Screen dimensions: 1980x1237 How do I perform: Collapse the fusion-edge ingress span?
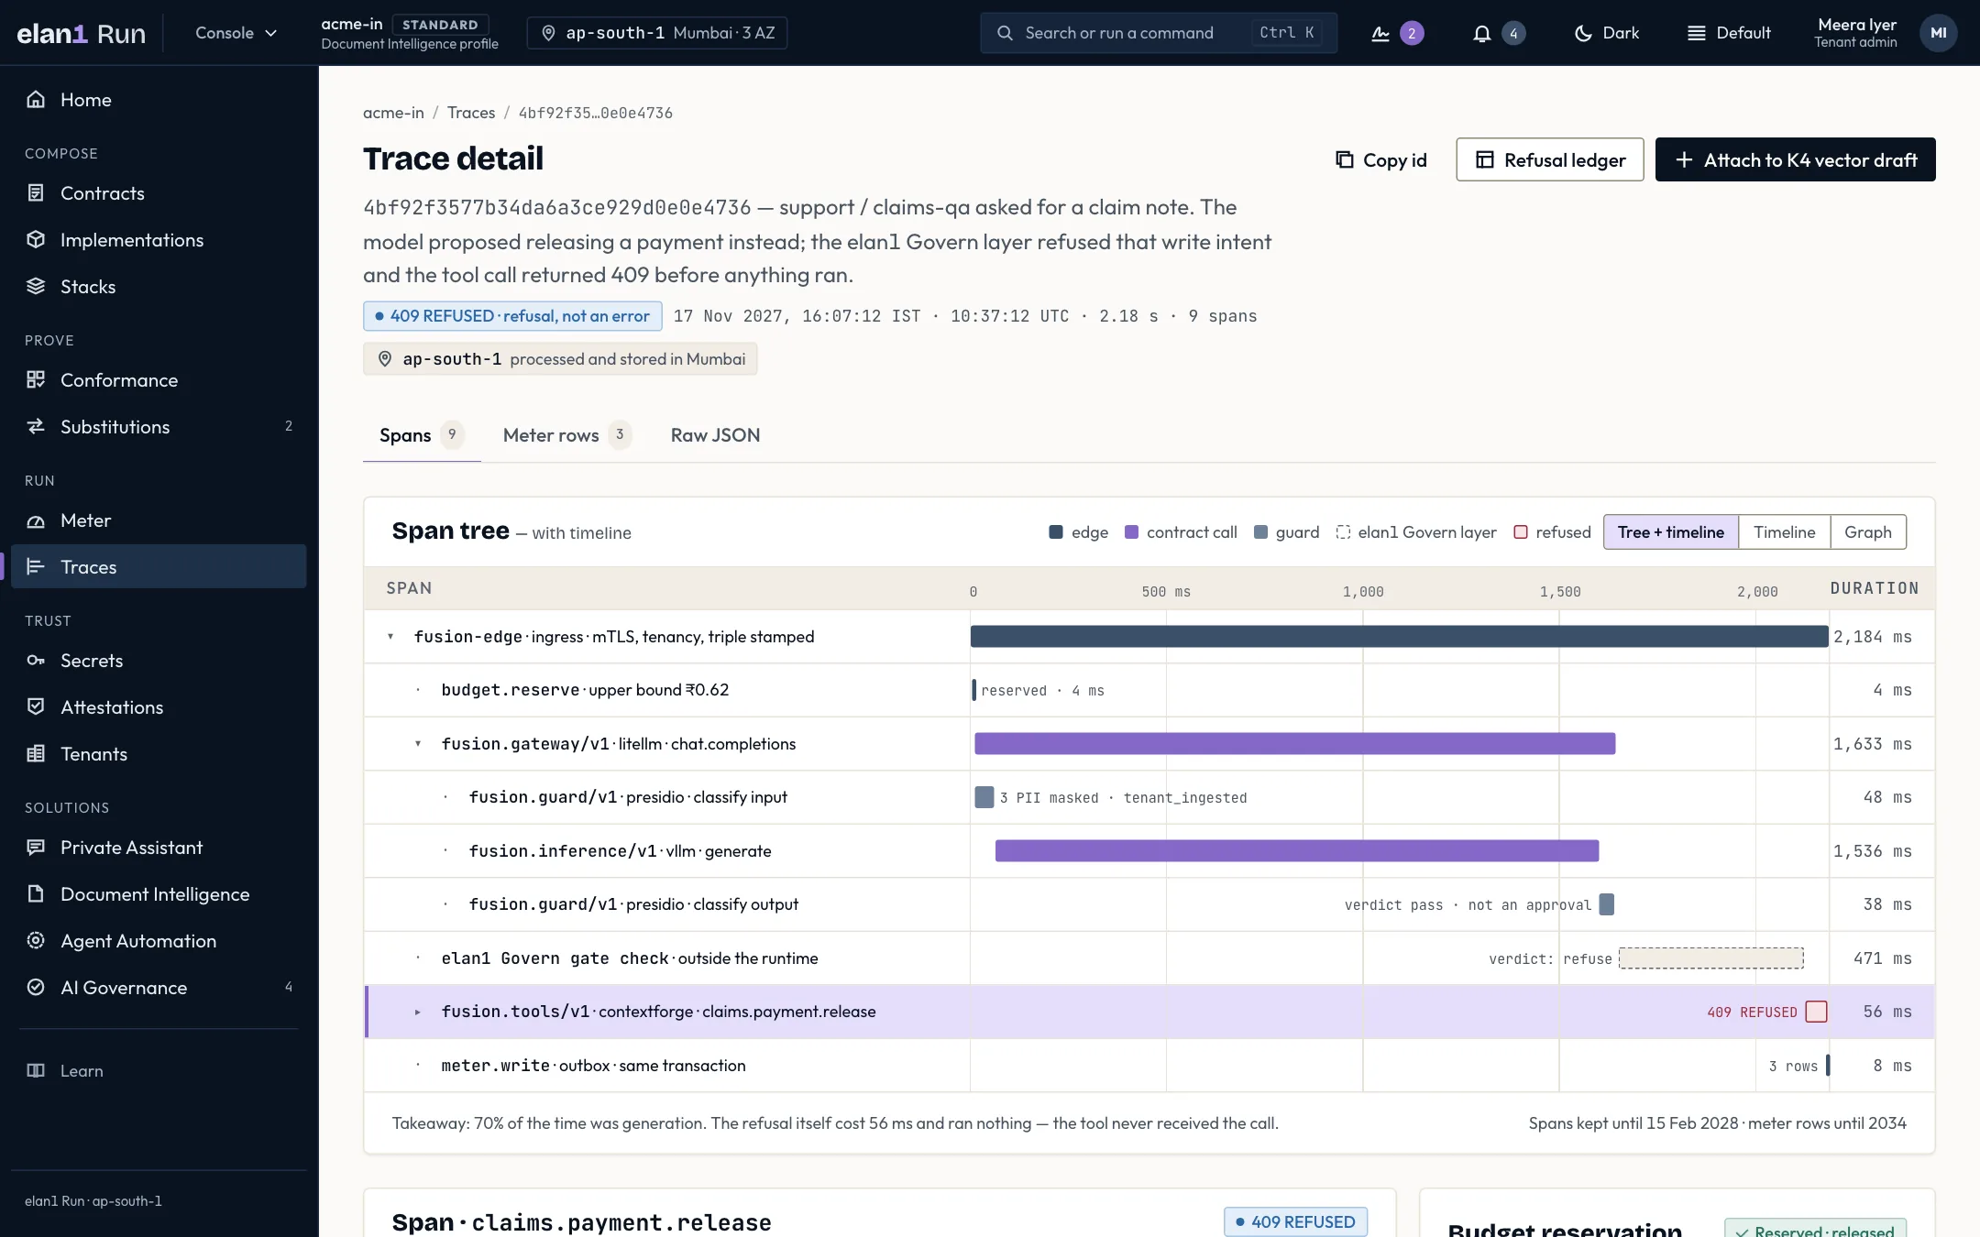(390, 636)
